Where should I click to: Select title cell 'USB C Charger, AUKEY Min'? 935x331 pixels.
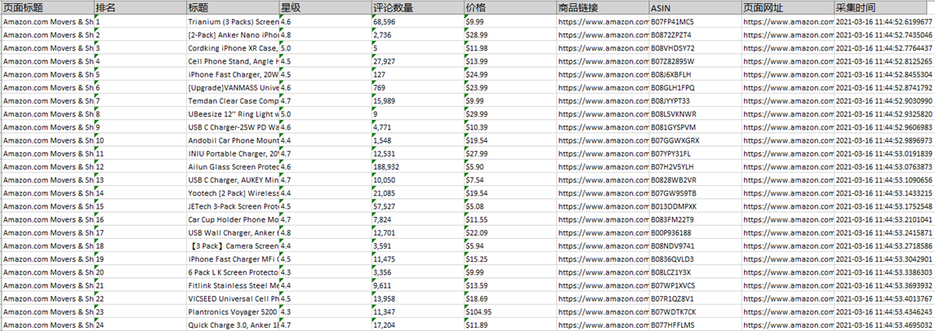pos(233,180)
